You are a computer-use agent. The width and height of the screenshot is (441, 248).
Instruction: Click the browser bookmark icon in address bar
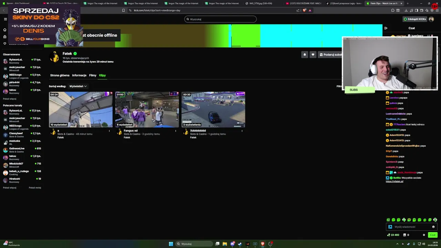click(123, 10)
